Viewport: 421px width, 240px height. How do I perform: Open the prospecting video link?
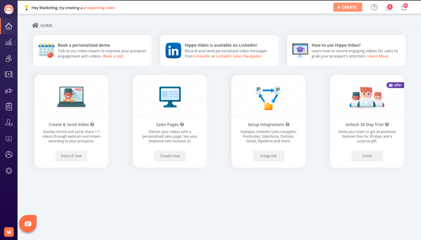pyautogui.click(x=99, y=8)
